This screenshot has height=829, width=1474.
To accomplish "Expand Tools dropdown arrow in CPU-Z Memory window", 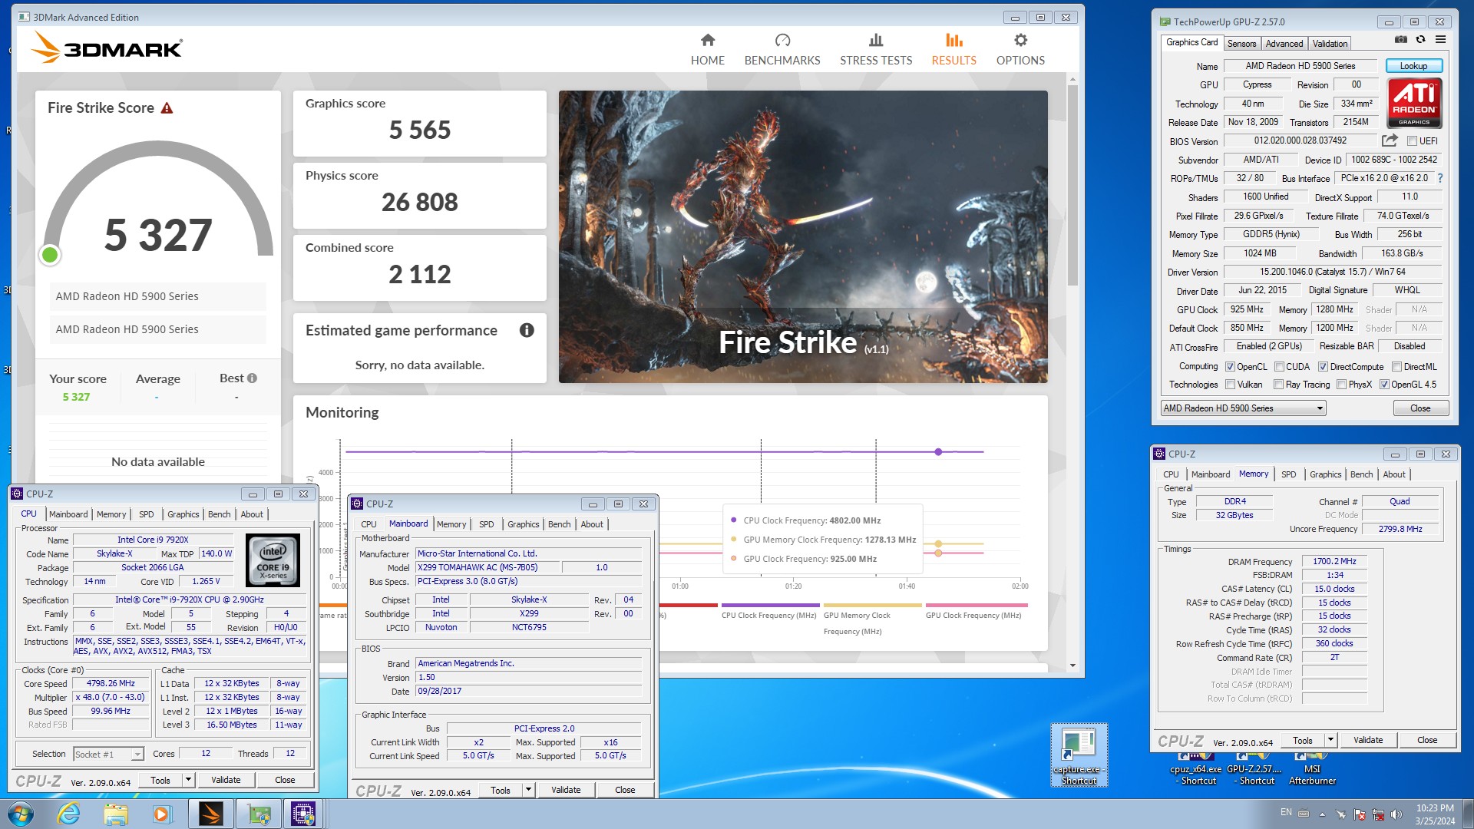I will tap(1330, 740).
